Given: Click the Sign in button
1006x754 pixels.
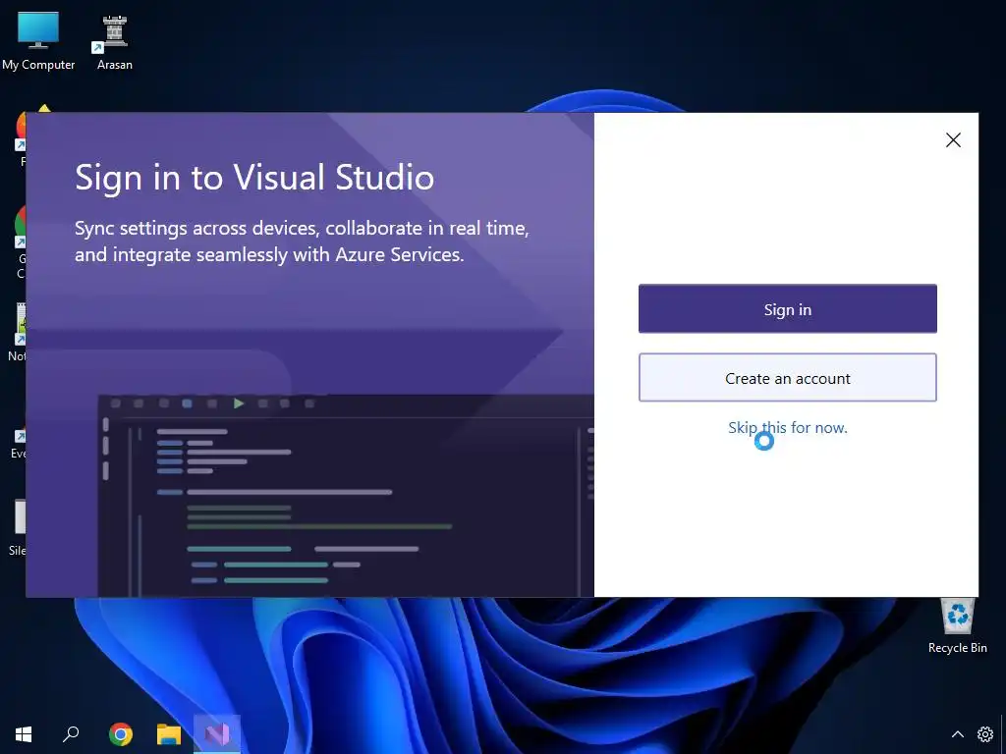Looking at the screenshot, I should click(787, 309).
